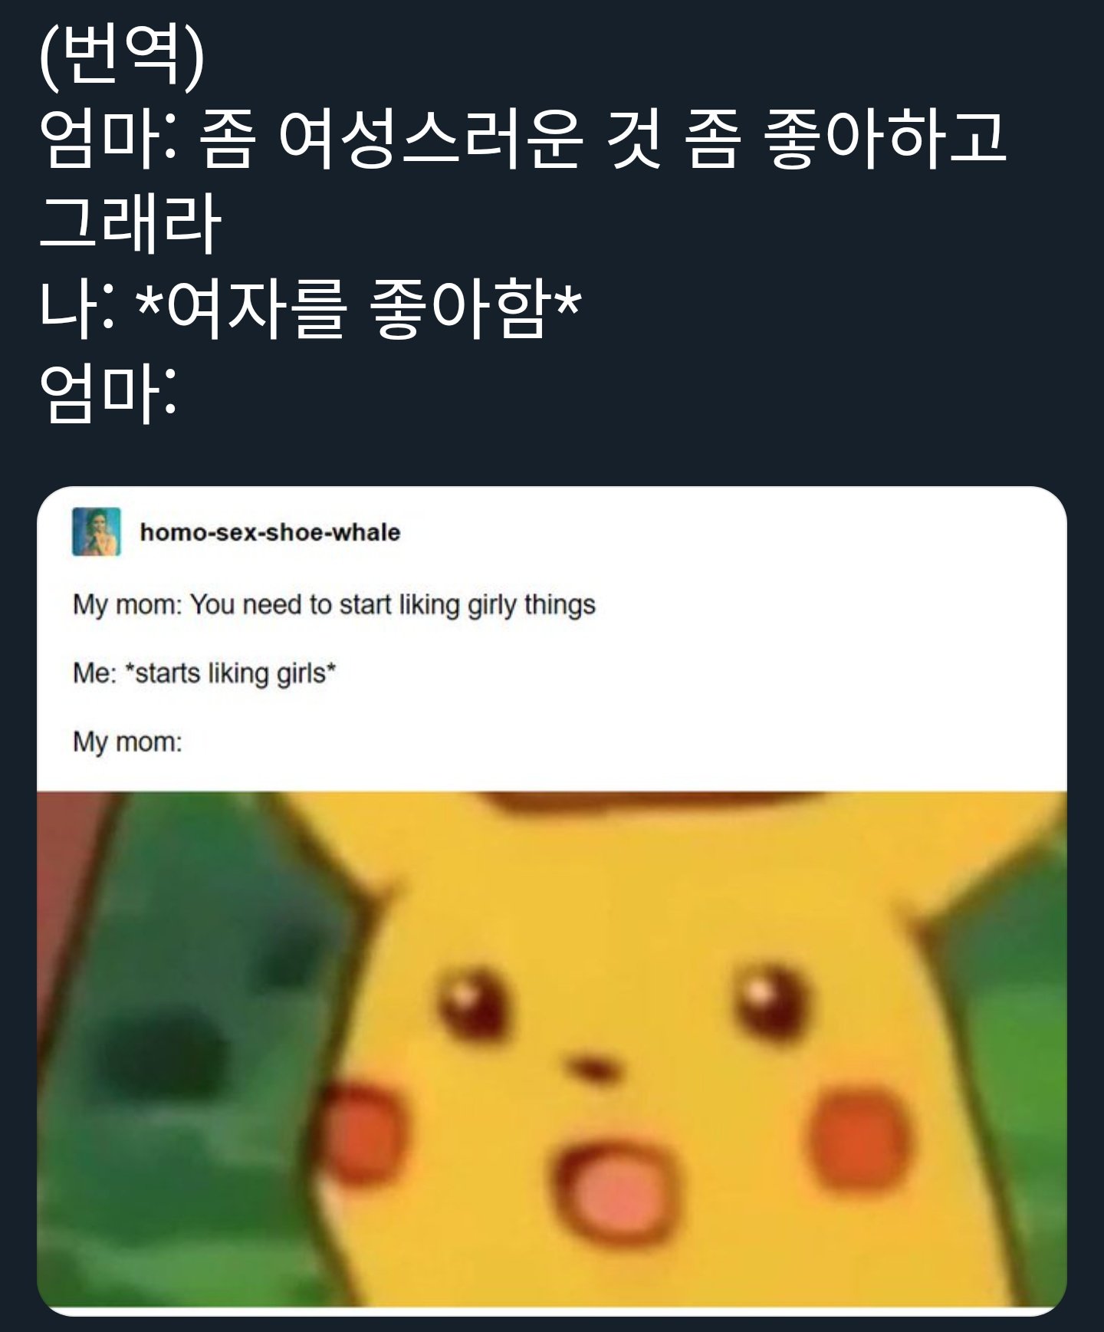Viewport: 1104px width, 1332px height.
Task: Click the word 그래라 in the tweet
Action: tap(130, 223)
